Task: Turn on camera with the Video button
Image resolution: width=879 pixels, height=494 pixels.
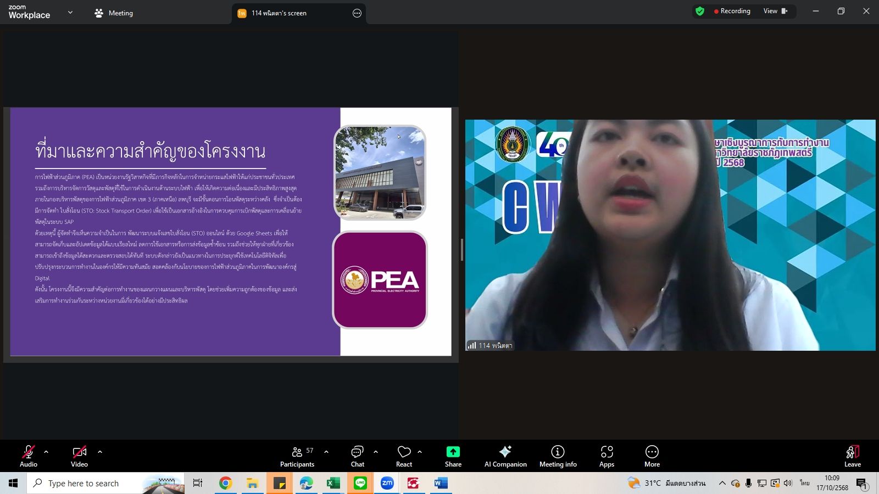Action: [79, 456]
